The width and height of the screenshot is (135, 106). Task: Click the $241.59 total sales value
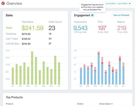coord(33,28)
